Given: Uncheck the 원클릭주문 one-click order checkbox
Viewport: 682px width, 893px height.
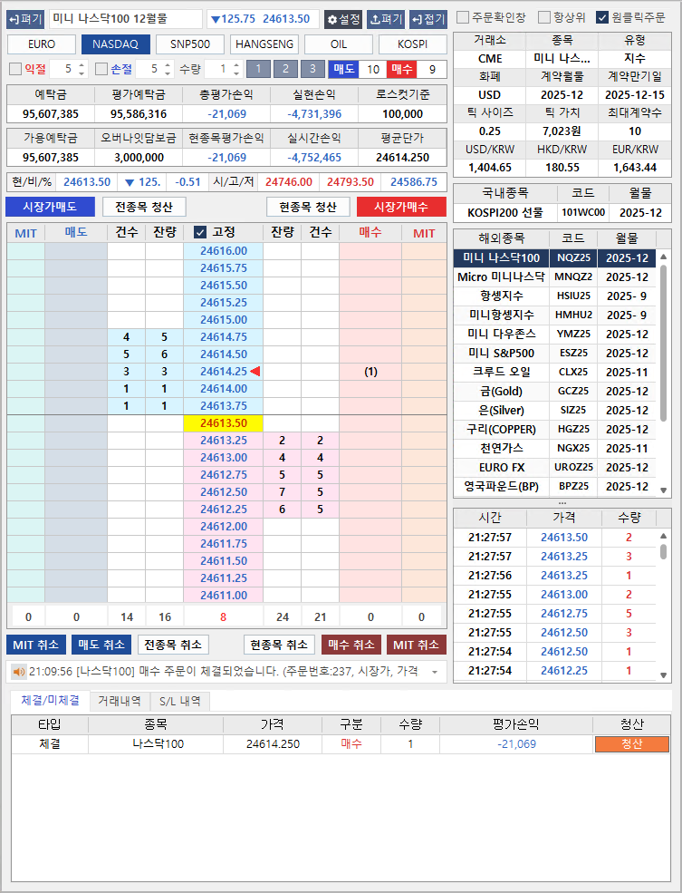Looking at the screenshot, I should click(x=602, y=17).
